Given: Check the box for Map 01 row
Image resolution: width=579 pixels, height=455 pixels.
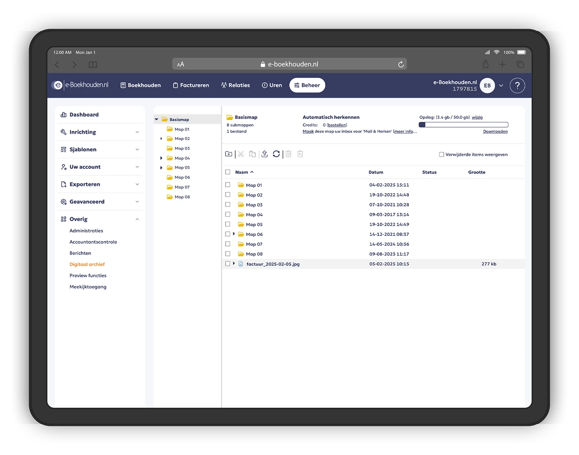Looking at the screenshot, I should pos(228,185).
